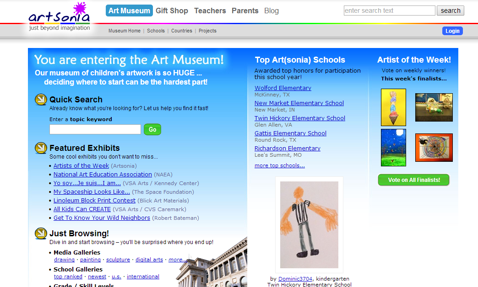Open the Yo soy...Je suis...I am... exhibit

[x=87, y=183]
